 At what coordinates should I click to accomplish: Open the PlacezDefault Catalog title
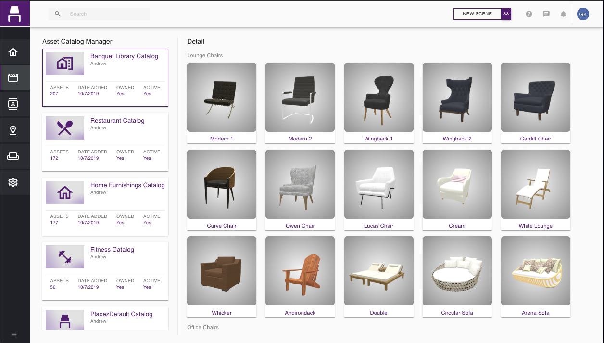121,314
